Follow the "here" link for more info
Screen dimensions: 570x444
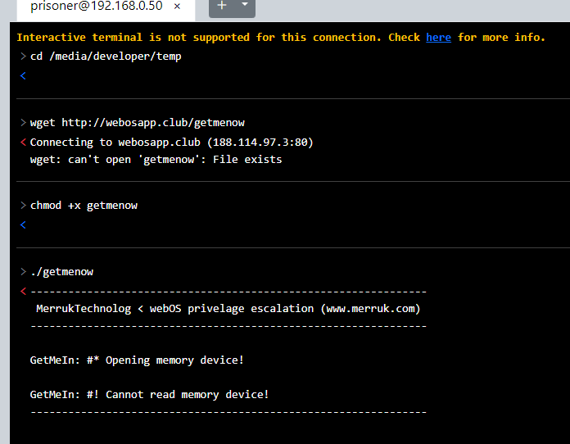coord(438,38)
